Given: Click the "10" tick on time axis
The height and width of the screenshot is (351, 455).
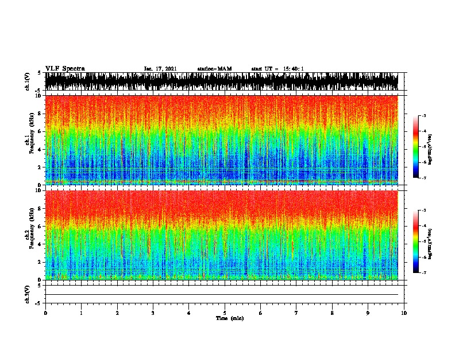Looking at the screenshot, I should [404, 313].
